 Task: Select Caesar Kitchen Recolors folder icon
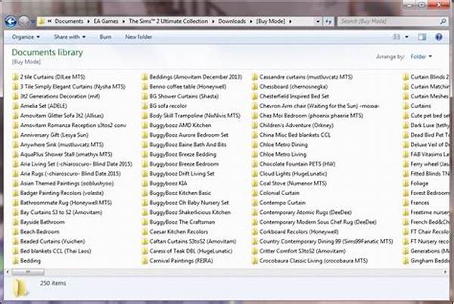pos(145,231)
